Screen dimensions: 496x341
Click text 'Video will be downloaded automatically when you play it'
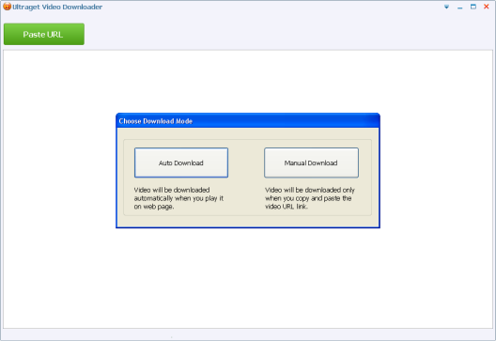pyautogui.click(x=178, y=198)
